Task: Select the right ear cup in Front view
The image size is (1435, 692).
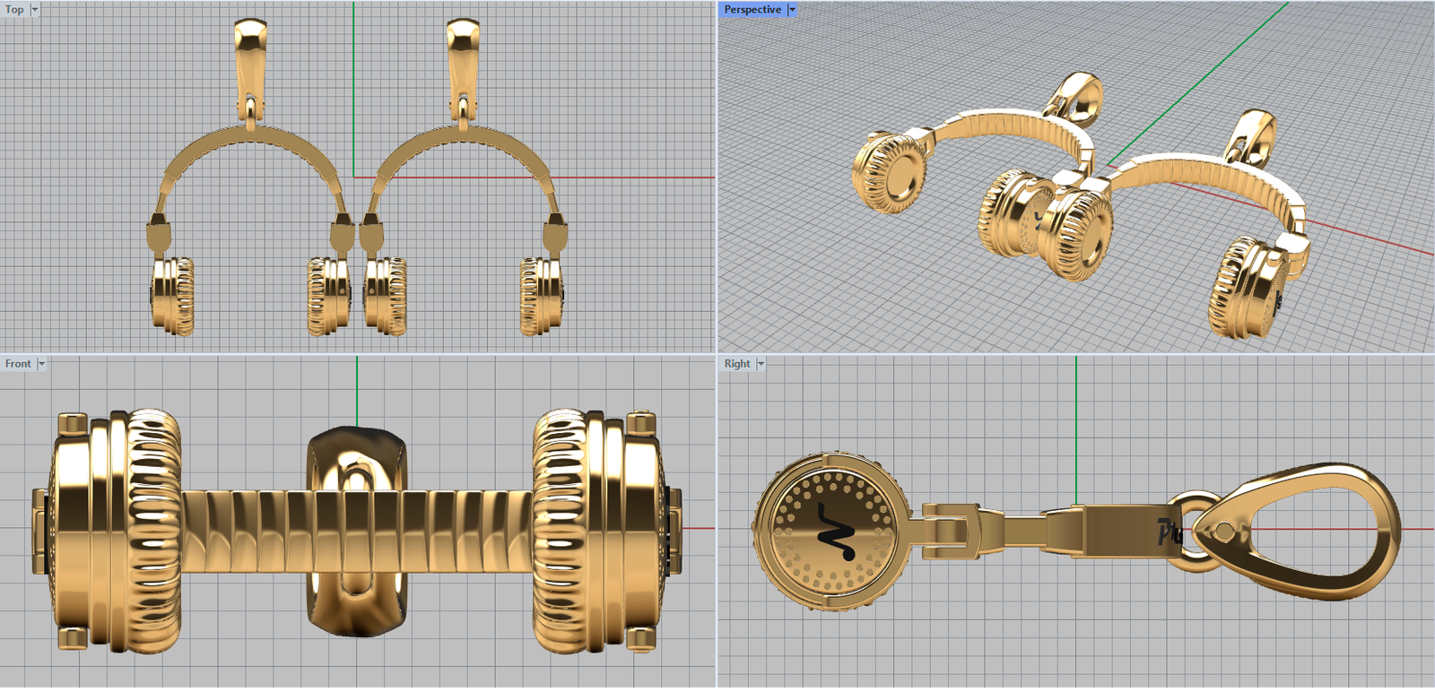Action: tap(596, 532)
